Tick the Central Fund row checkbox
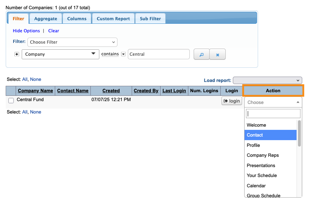The image size is (309, 204). coord(11,100)
